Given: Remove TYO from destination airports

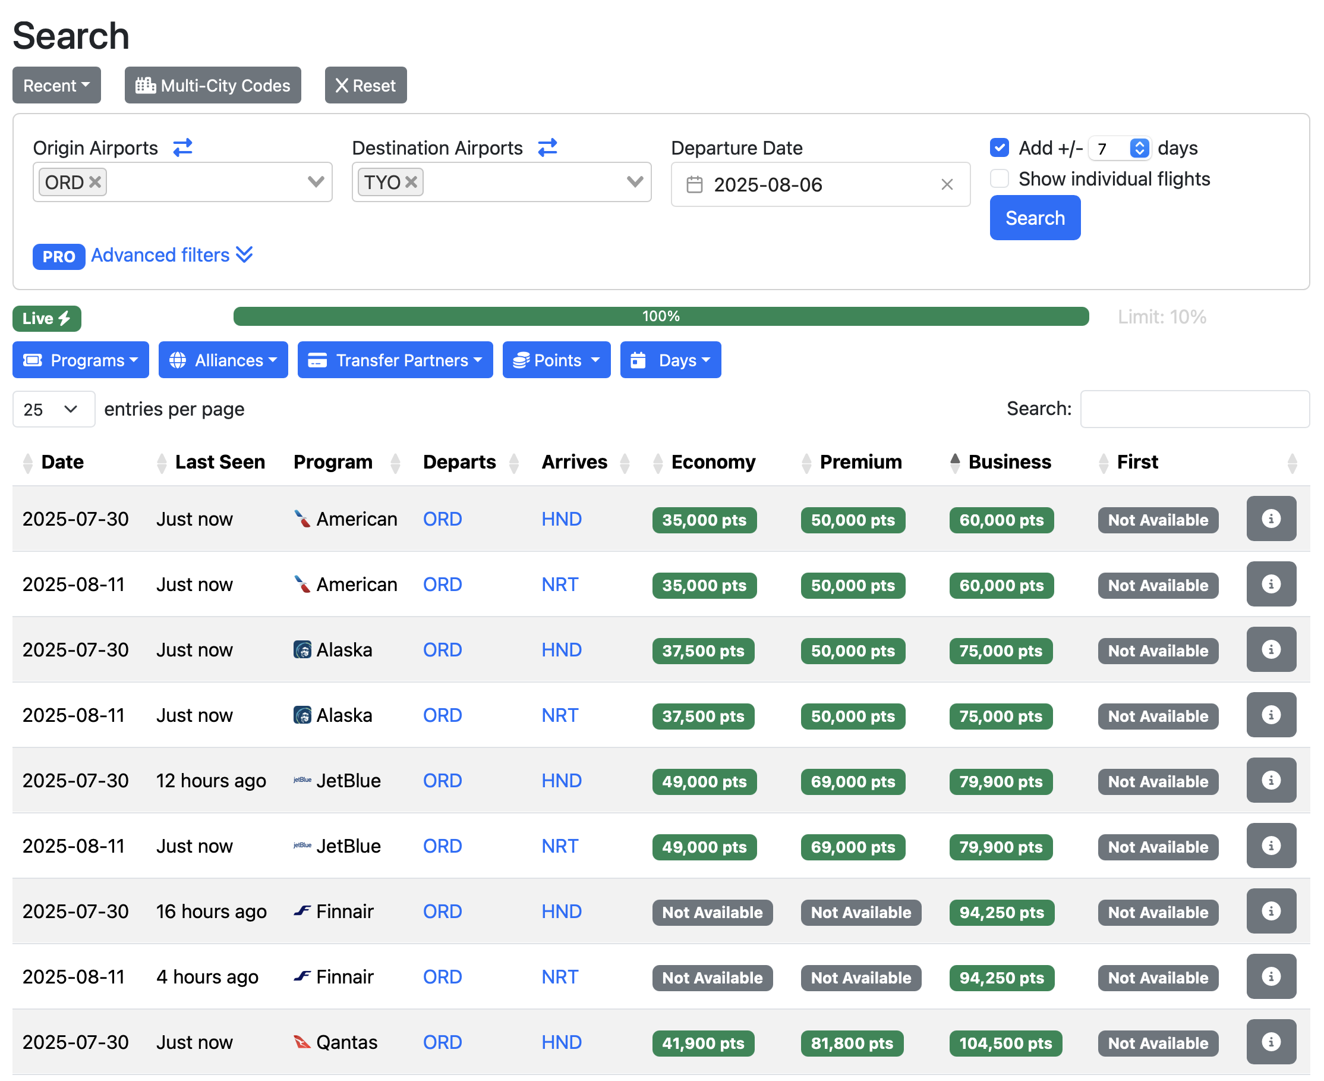Looking at the screenshot, I should coord(411,182).
